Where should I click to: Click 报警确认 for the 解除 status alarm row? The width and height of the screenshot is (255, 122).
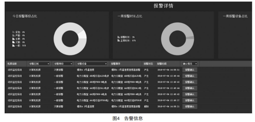pos(190,106)
